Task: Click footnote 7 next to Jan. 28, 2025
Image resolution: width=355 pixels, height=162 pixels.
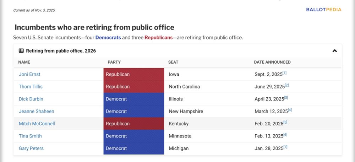Action: click(285, 147)
